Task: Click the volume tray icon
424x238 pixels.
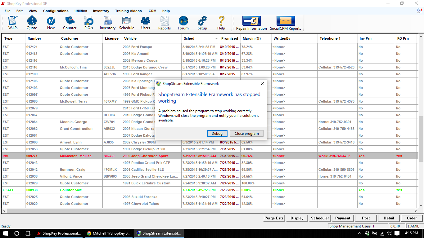Action: click(x=390, y=233)
